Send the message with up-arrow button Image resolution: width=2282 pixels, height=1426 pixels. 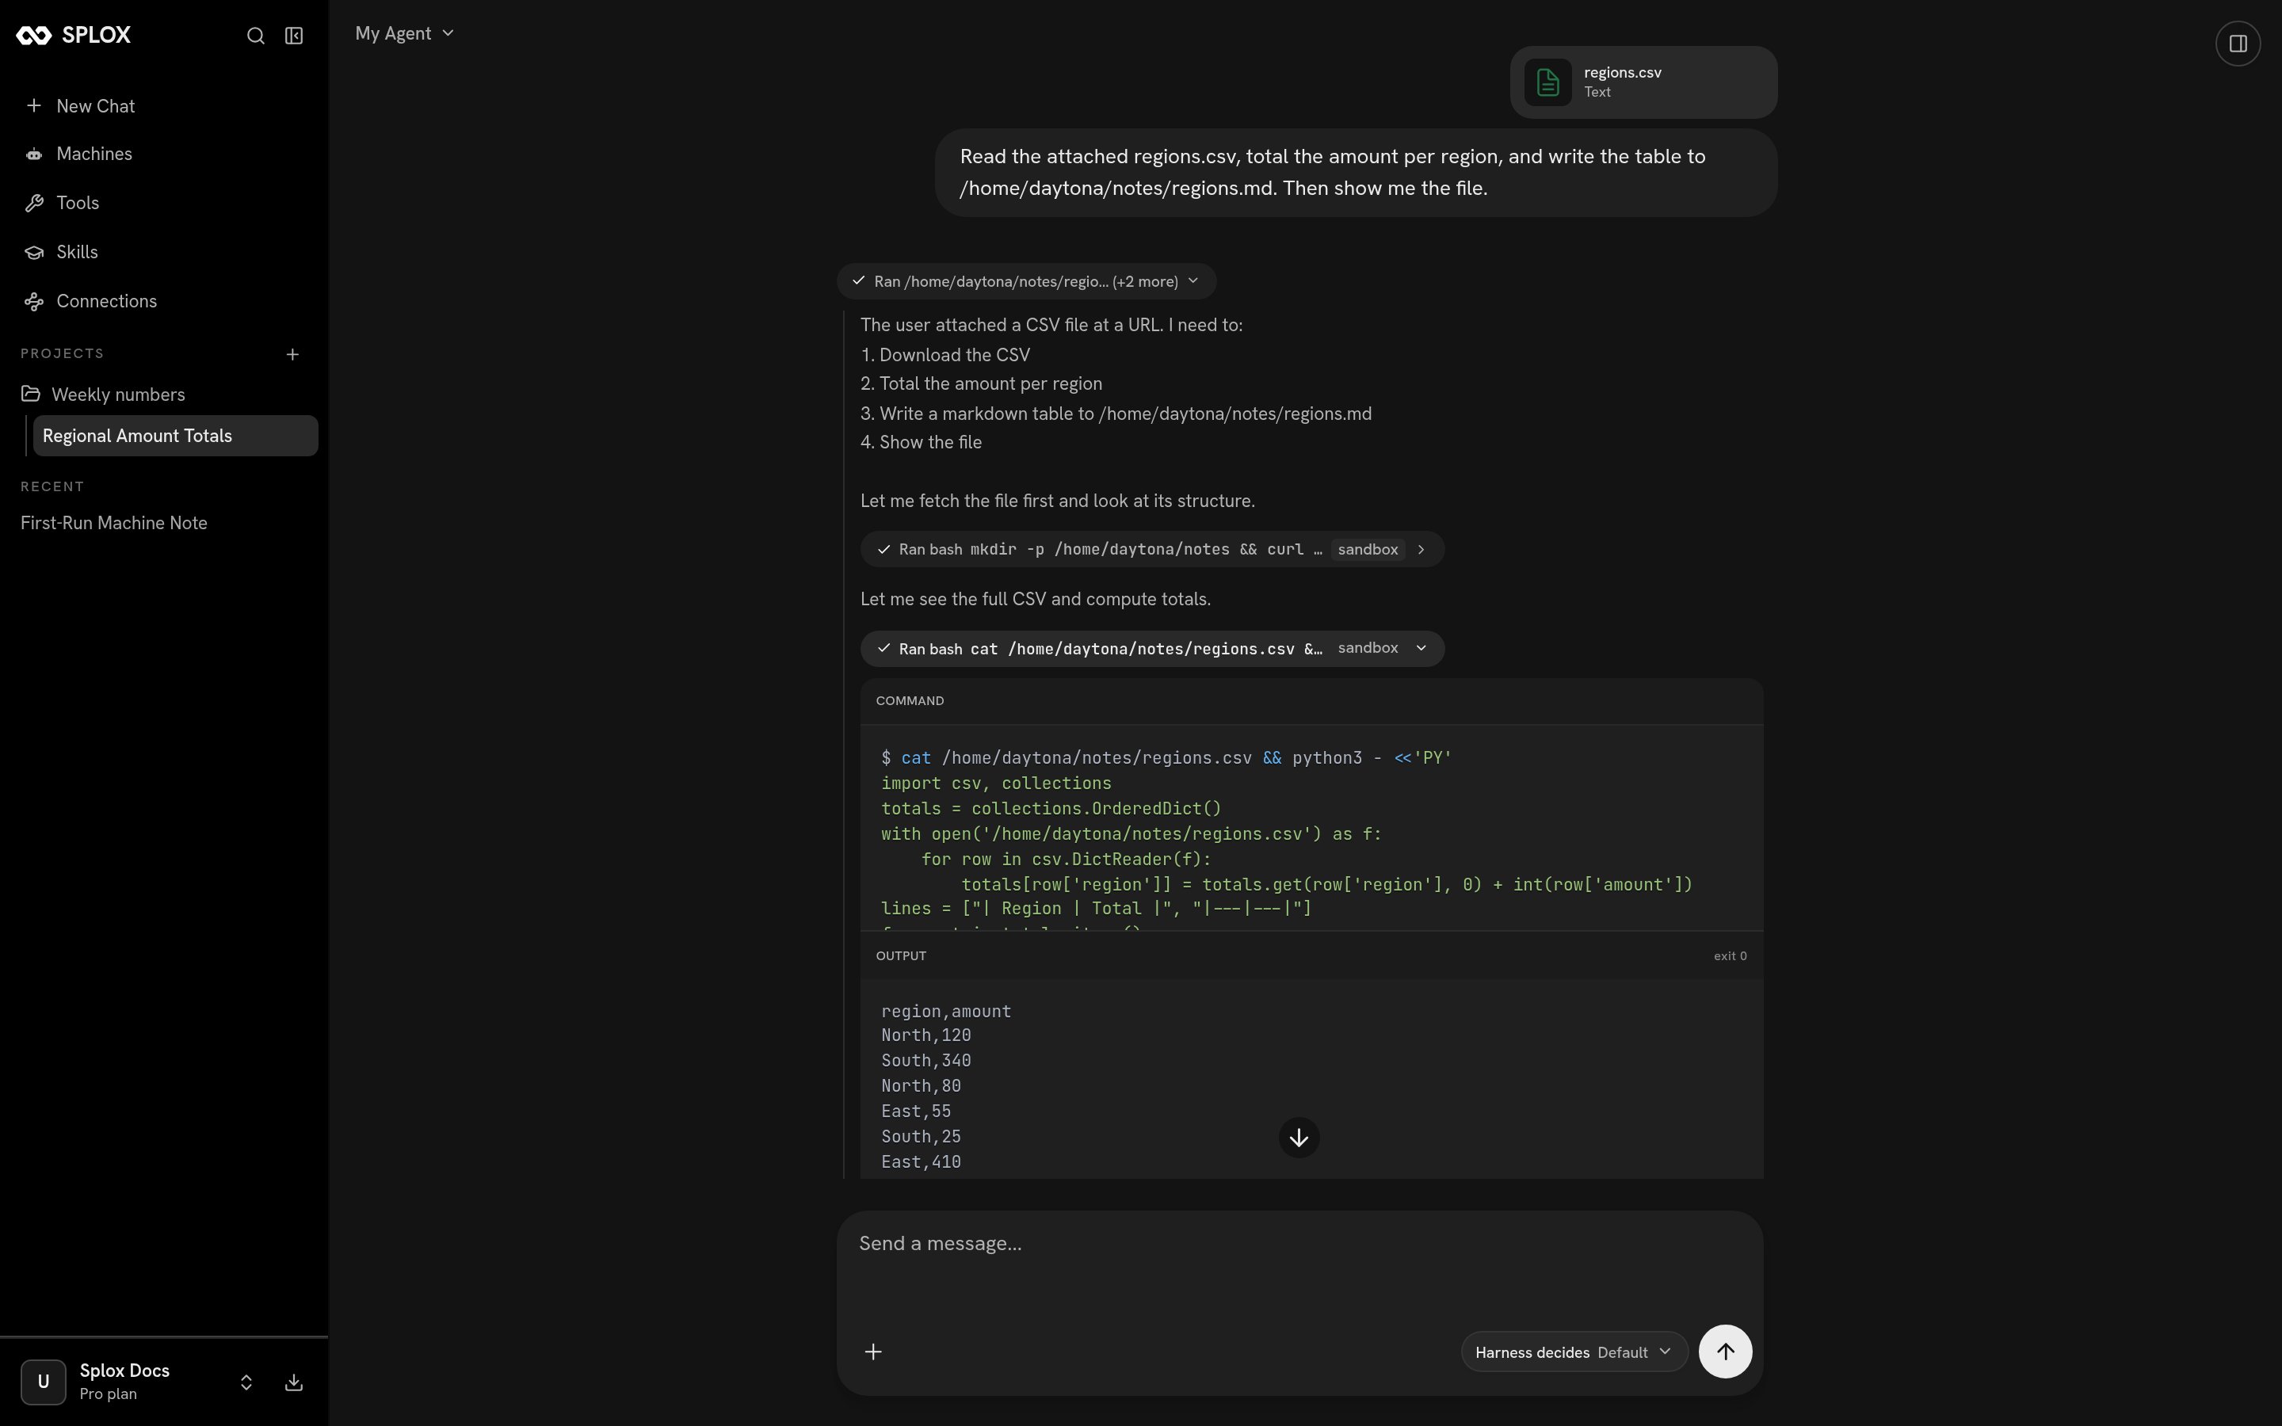(x=1725, y=1352)
